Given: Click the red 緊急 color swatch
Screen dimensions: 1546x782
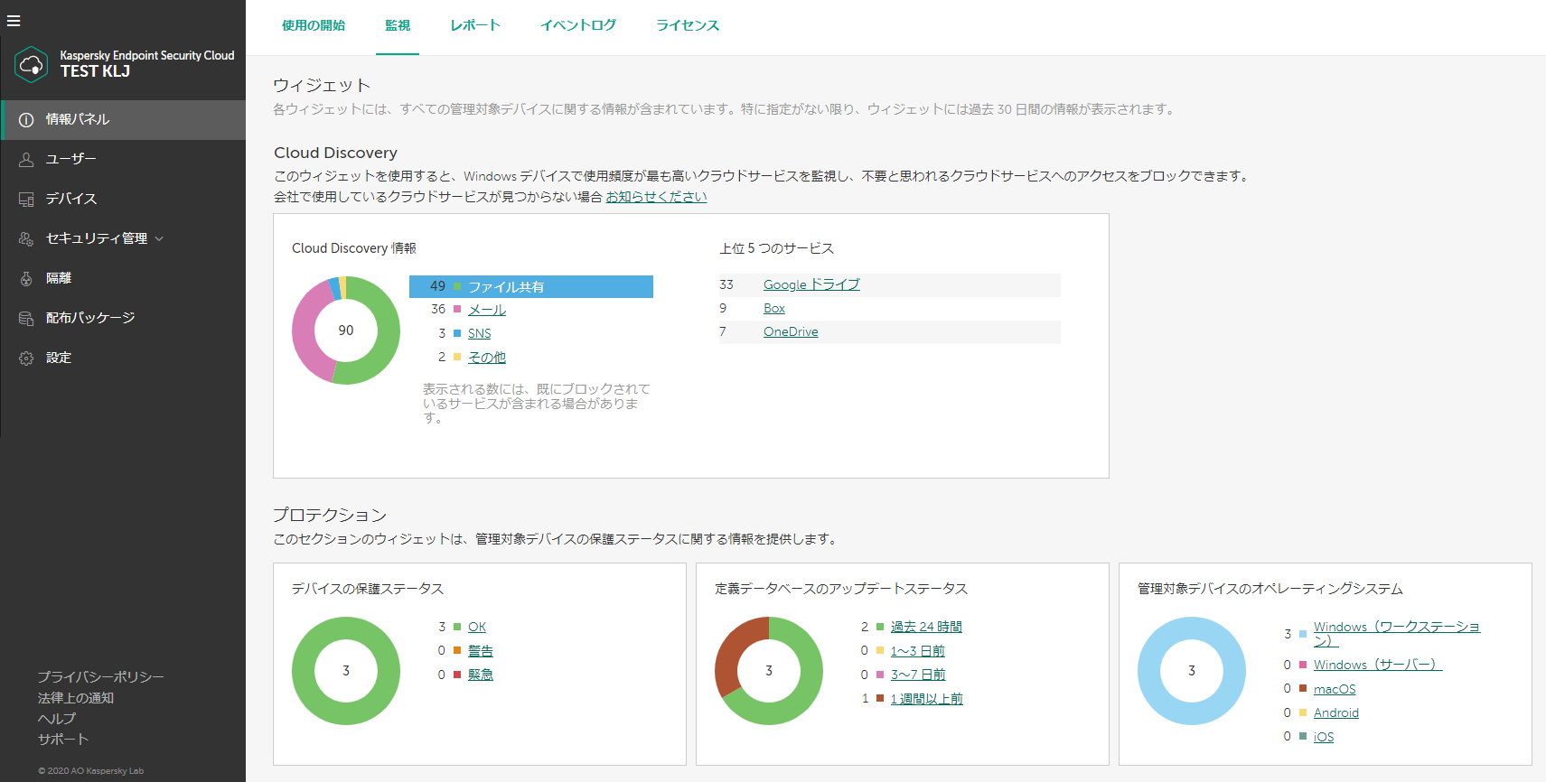Looking at the screenshot, I should [457, 675].
